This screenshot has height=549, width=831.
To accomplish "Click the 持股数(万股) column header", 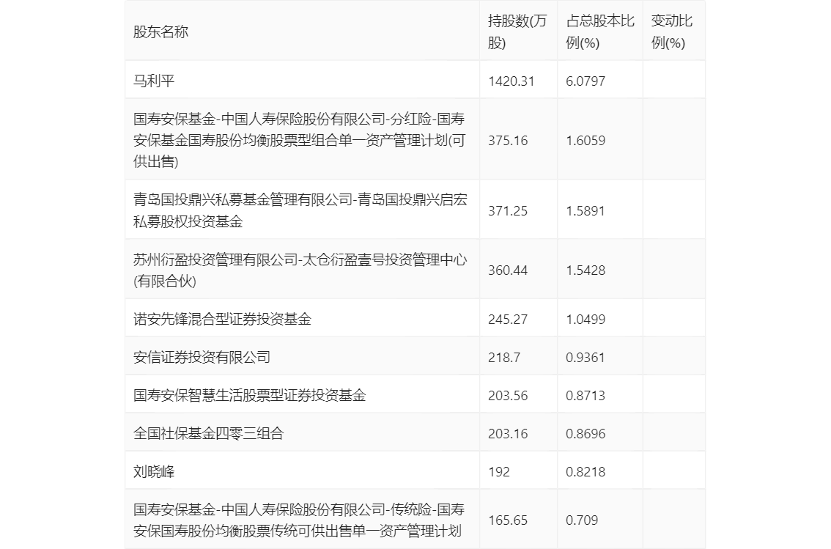I will 517,32.
